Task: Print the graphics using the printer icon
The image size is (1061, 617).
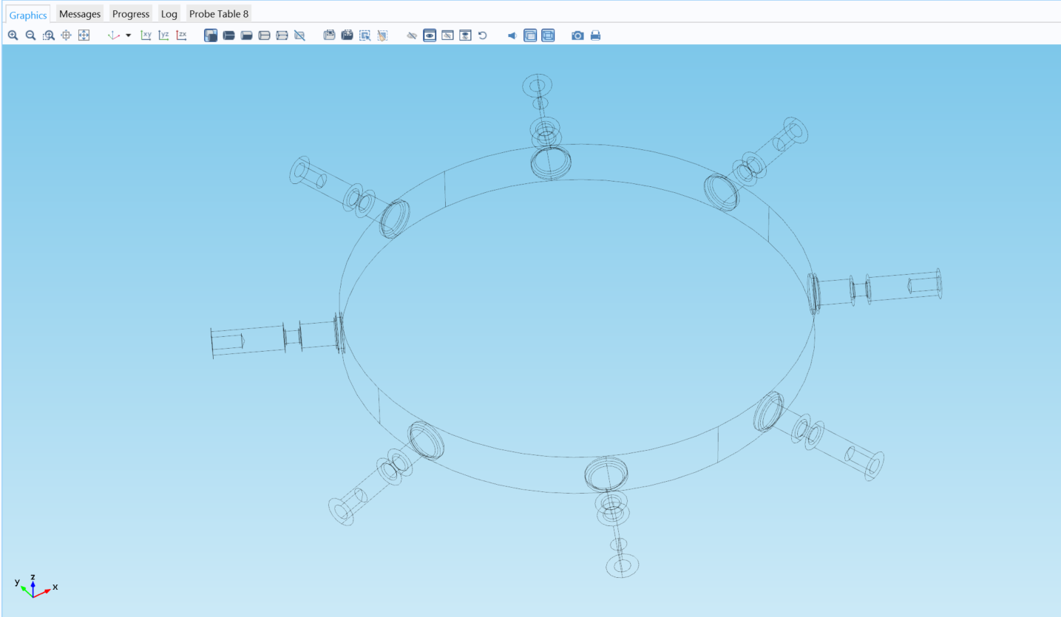Action: (595, 35)
